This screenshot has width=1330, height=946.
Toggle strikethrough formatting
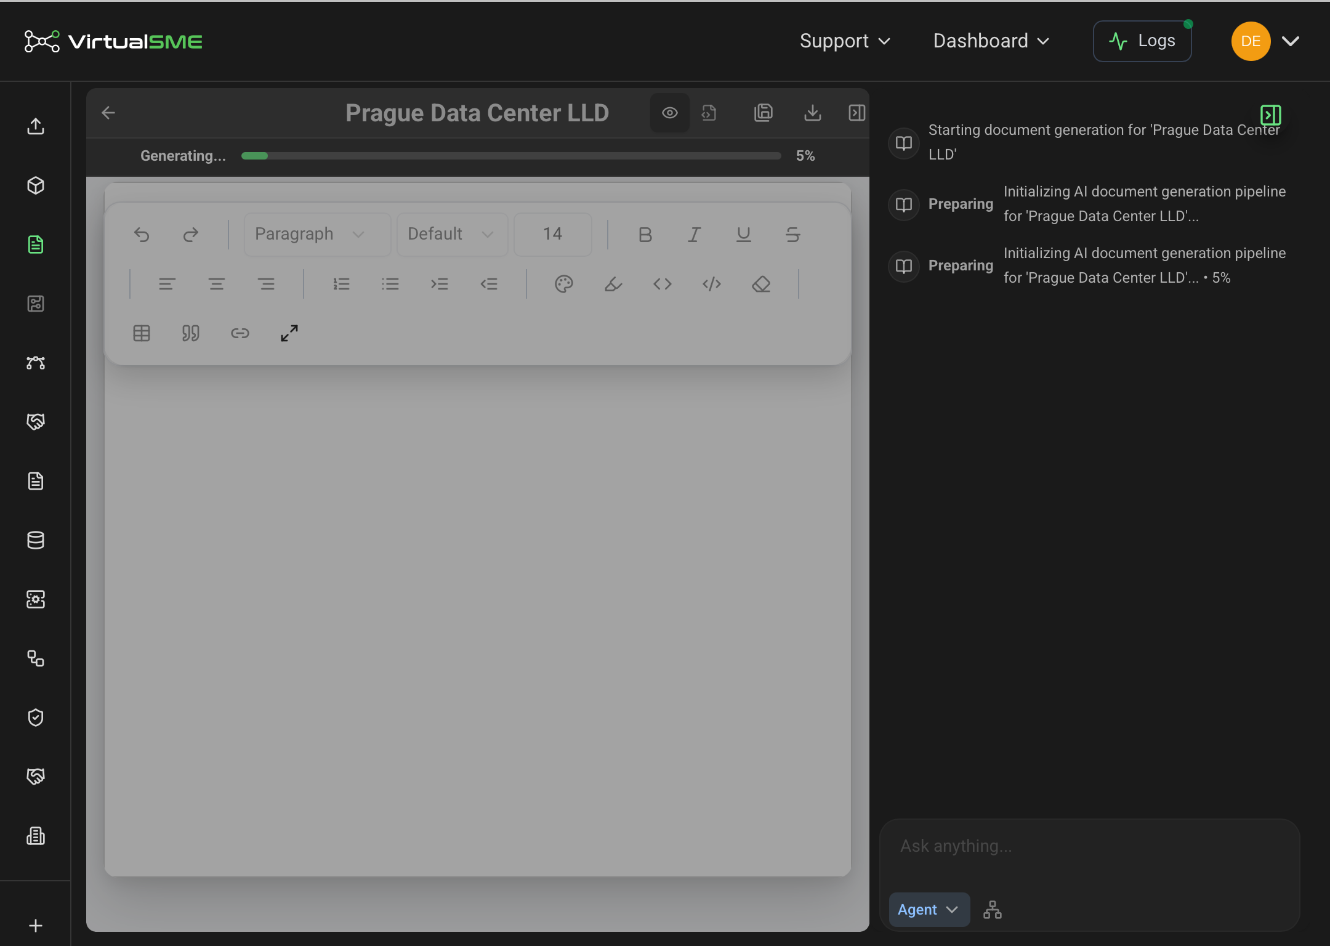click(x=793, y=235)
